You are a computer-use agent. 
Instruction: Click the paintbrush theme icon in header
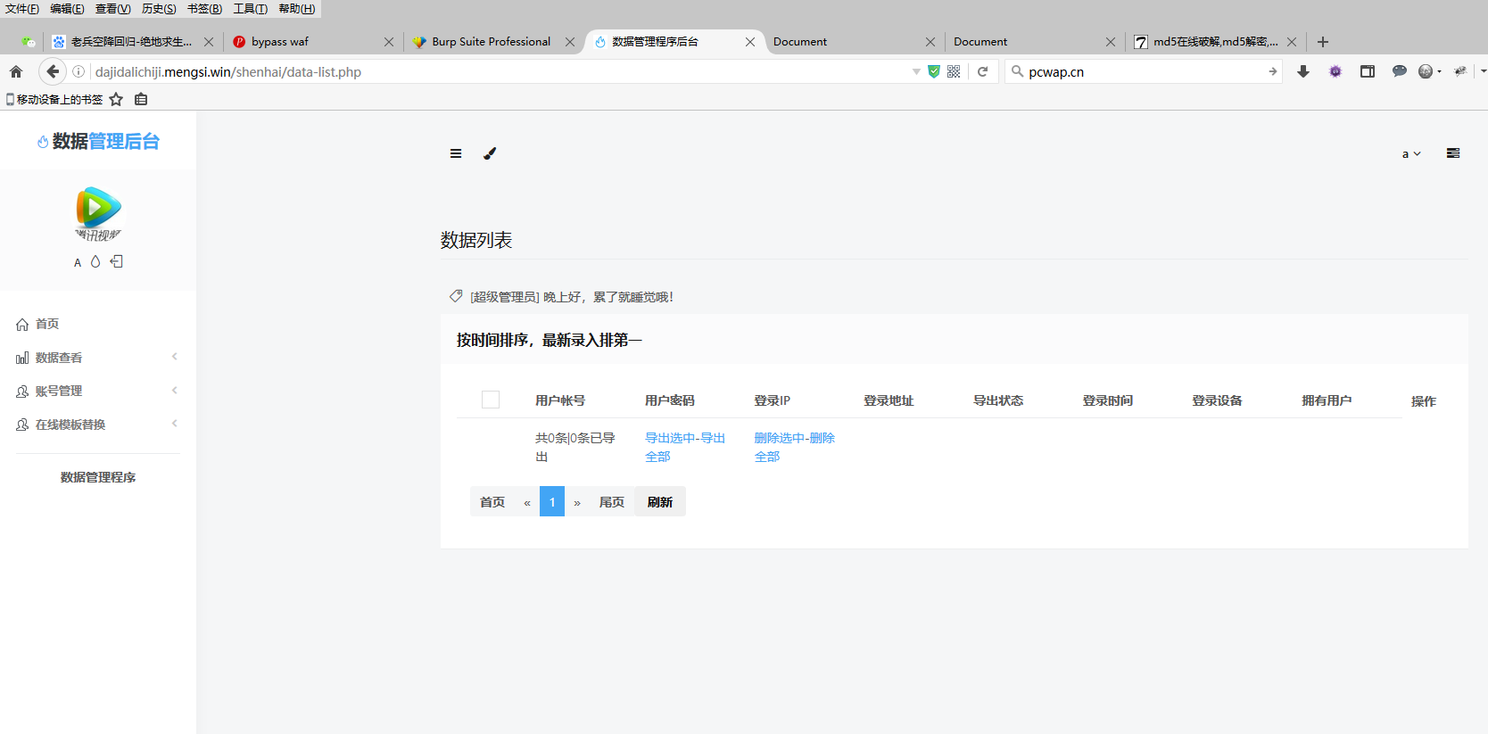point(490,153)
